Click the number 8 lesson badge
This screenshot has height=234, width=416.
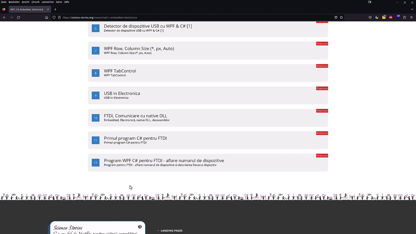tap(96, 73)
